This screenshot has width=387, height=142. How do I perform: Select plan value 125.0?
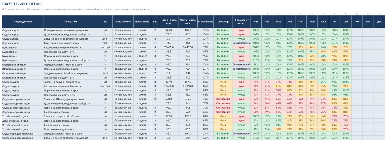click(x=169, y=30)
